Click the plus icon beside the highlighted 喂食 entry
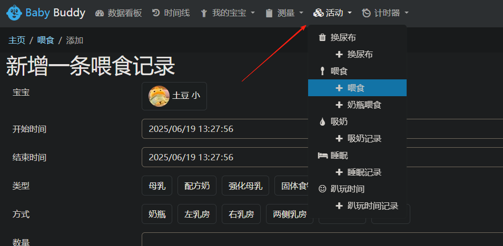503x246 pixels. (x=339, y=88)
